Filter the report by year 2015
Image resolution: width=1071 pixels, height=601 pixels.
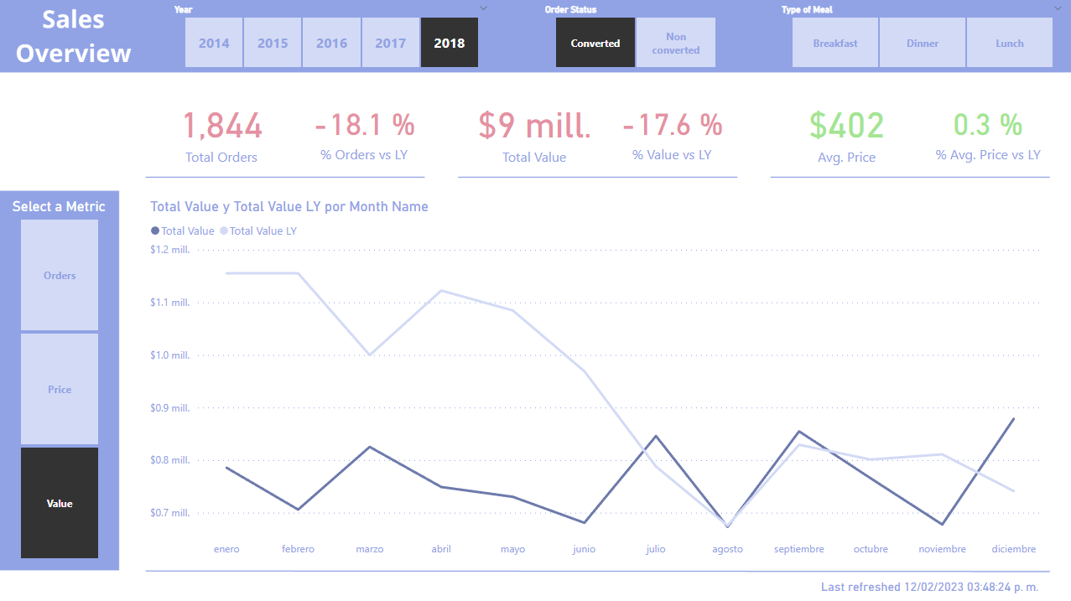click(x=273, y=43)
